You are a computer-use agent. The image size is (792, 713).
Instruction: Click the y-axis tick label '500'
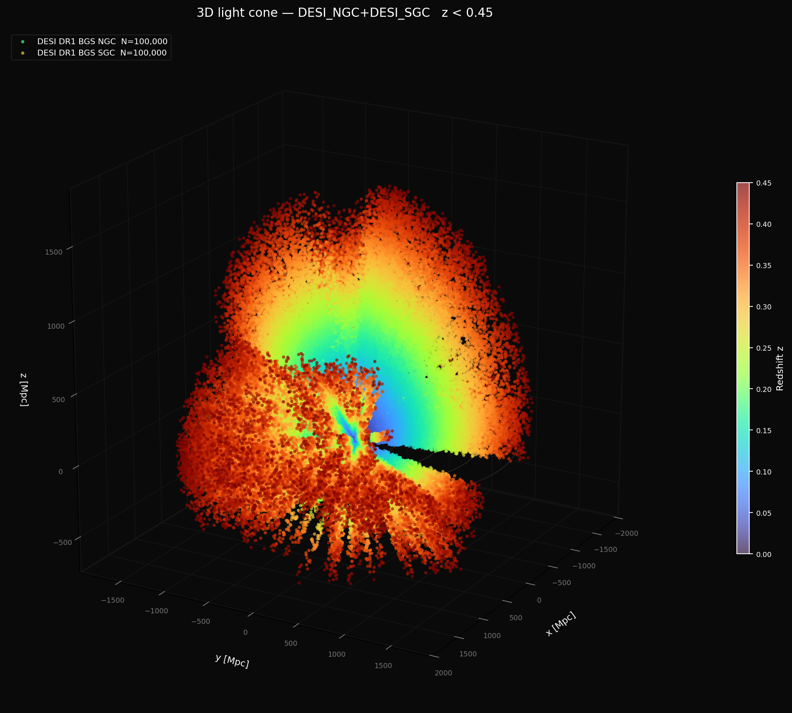pyautogui.click(x=291, y=643)
